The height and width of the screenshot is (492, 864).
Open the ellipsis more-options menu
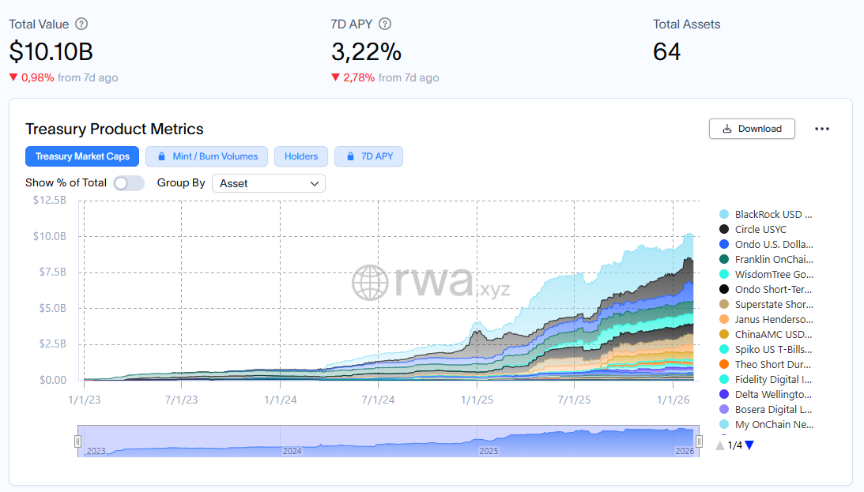point(822,129)
